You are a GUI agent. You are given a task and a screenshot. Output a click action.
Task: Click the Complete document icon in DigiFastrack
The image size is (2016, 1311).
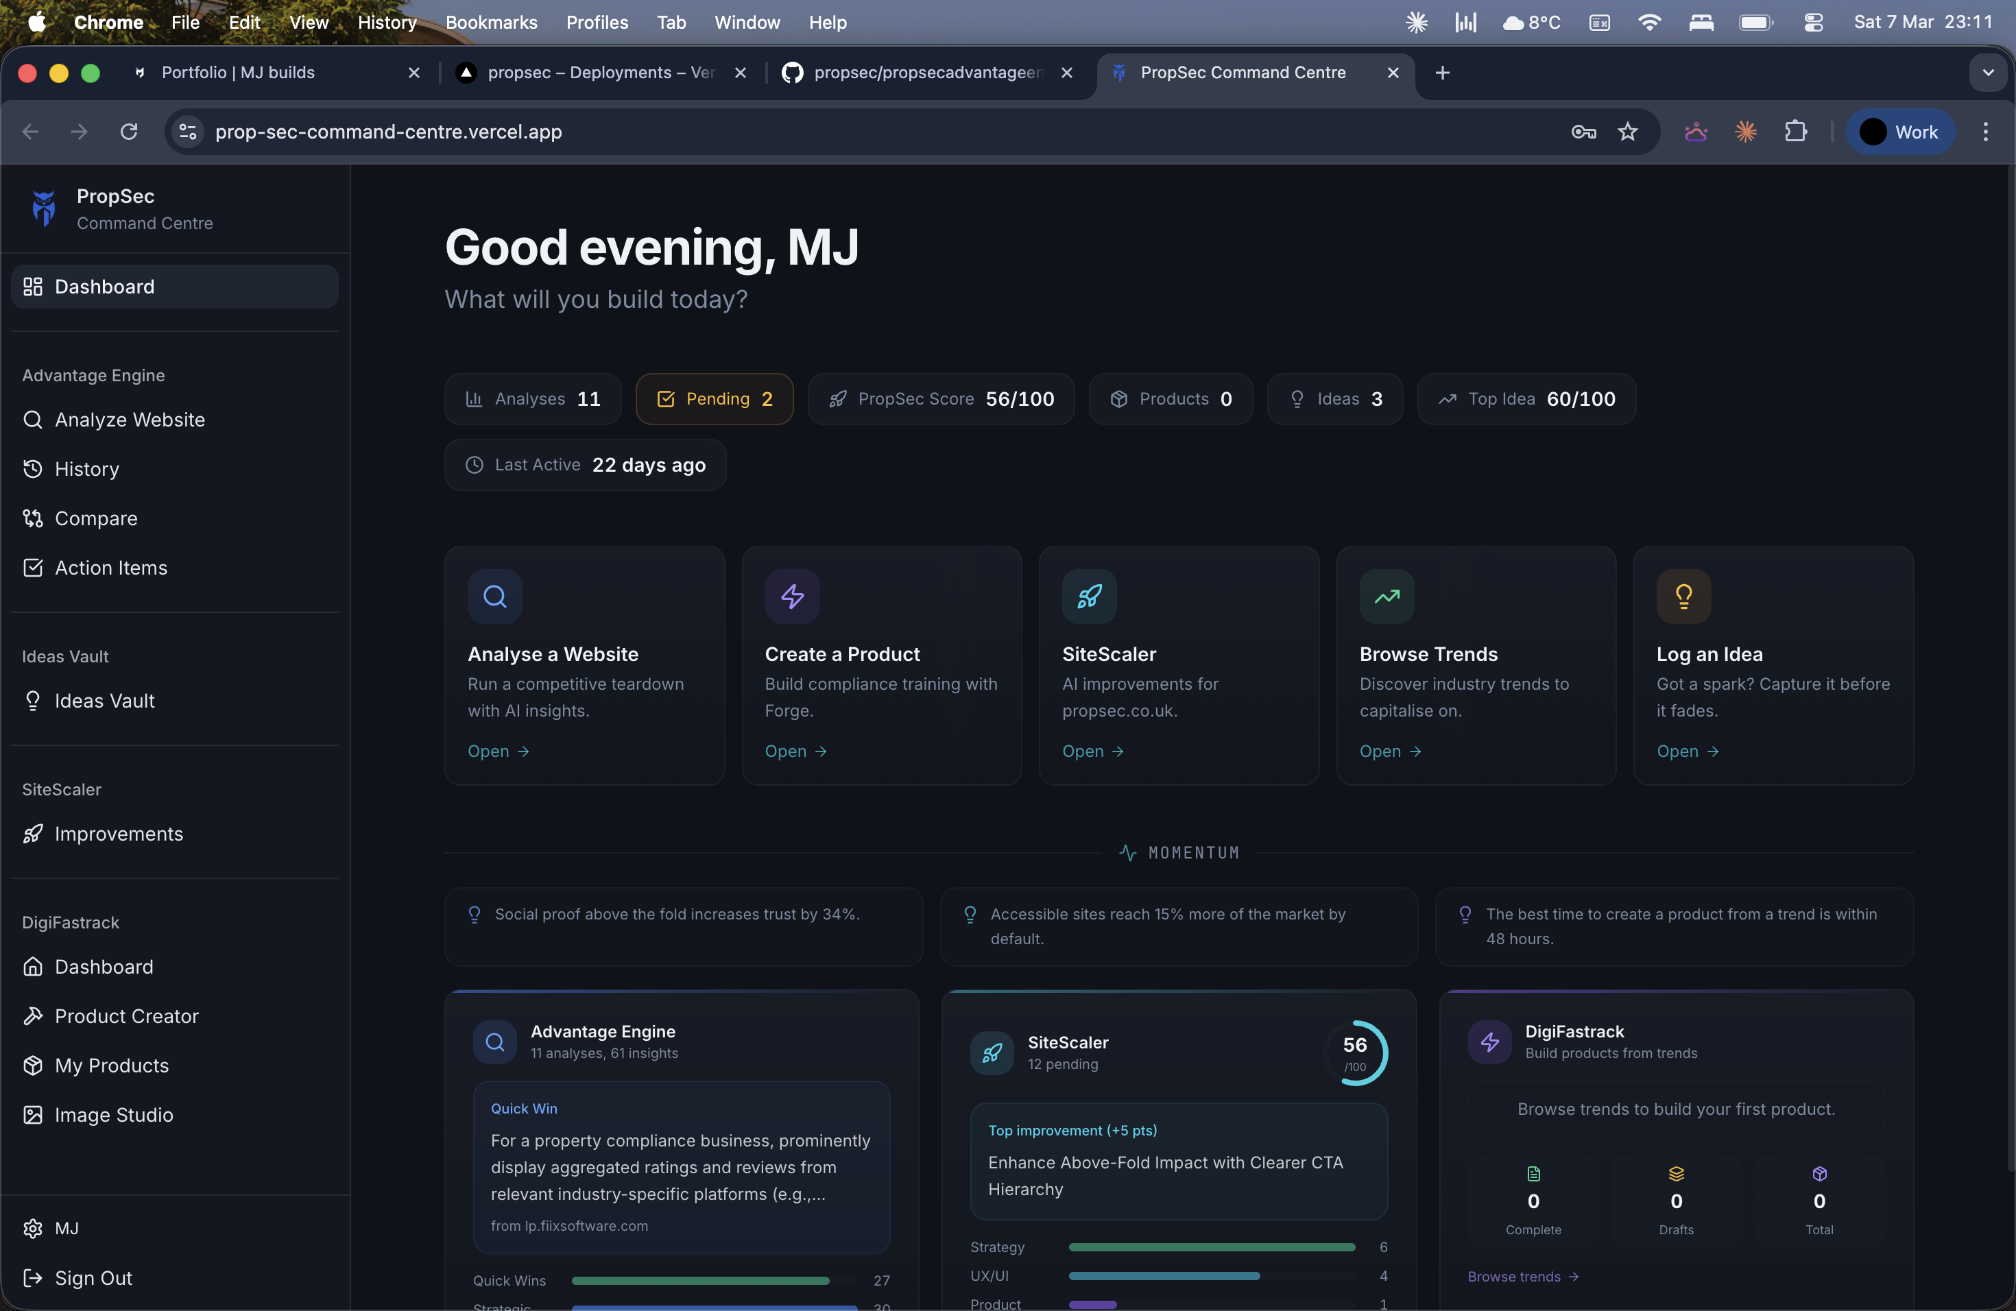tap(1533, 1174)
